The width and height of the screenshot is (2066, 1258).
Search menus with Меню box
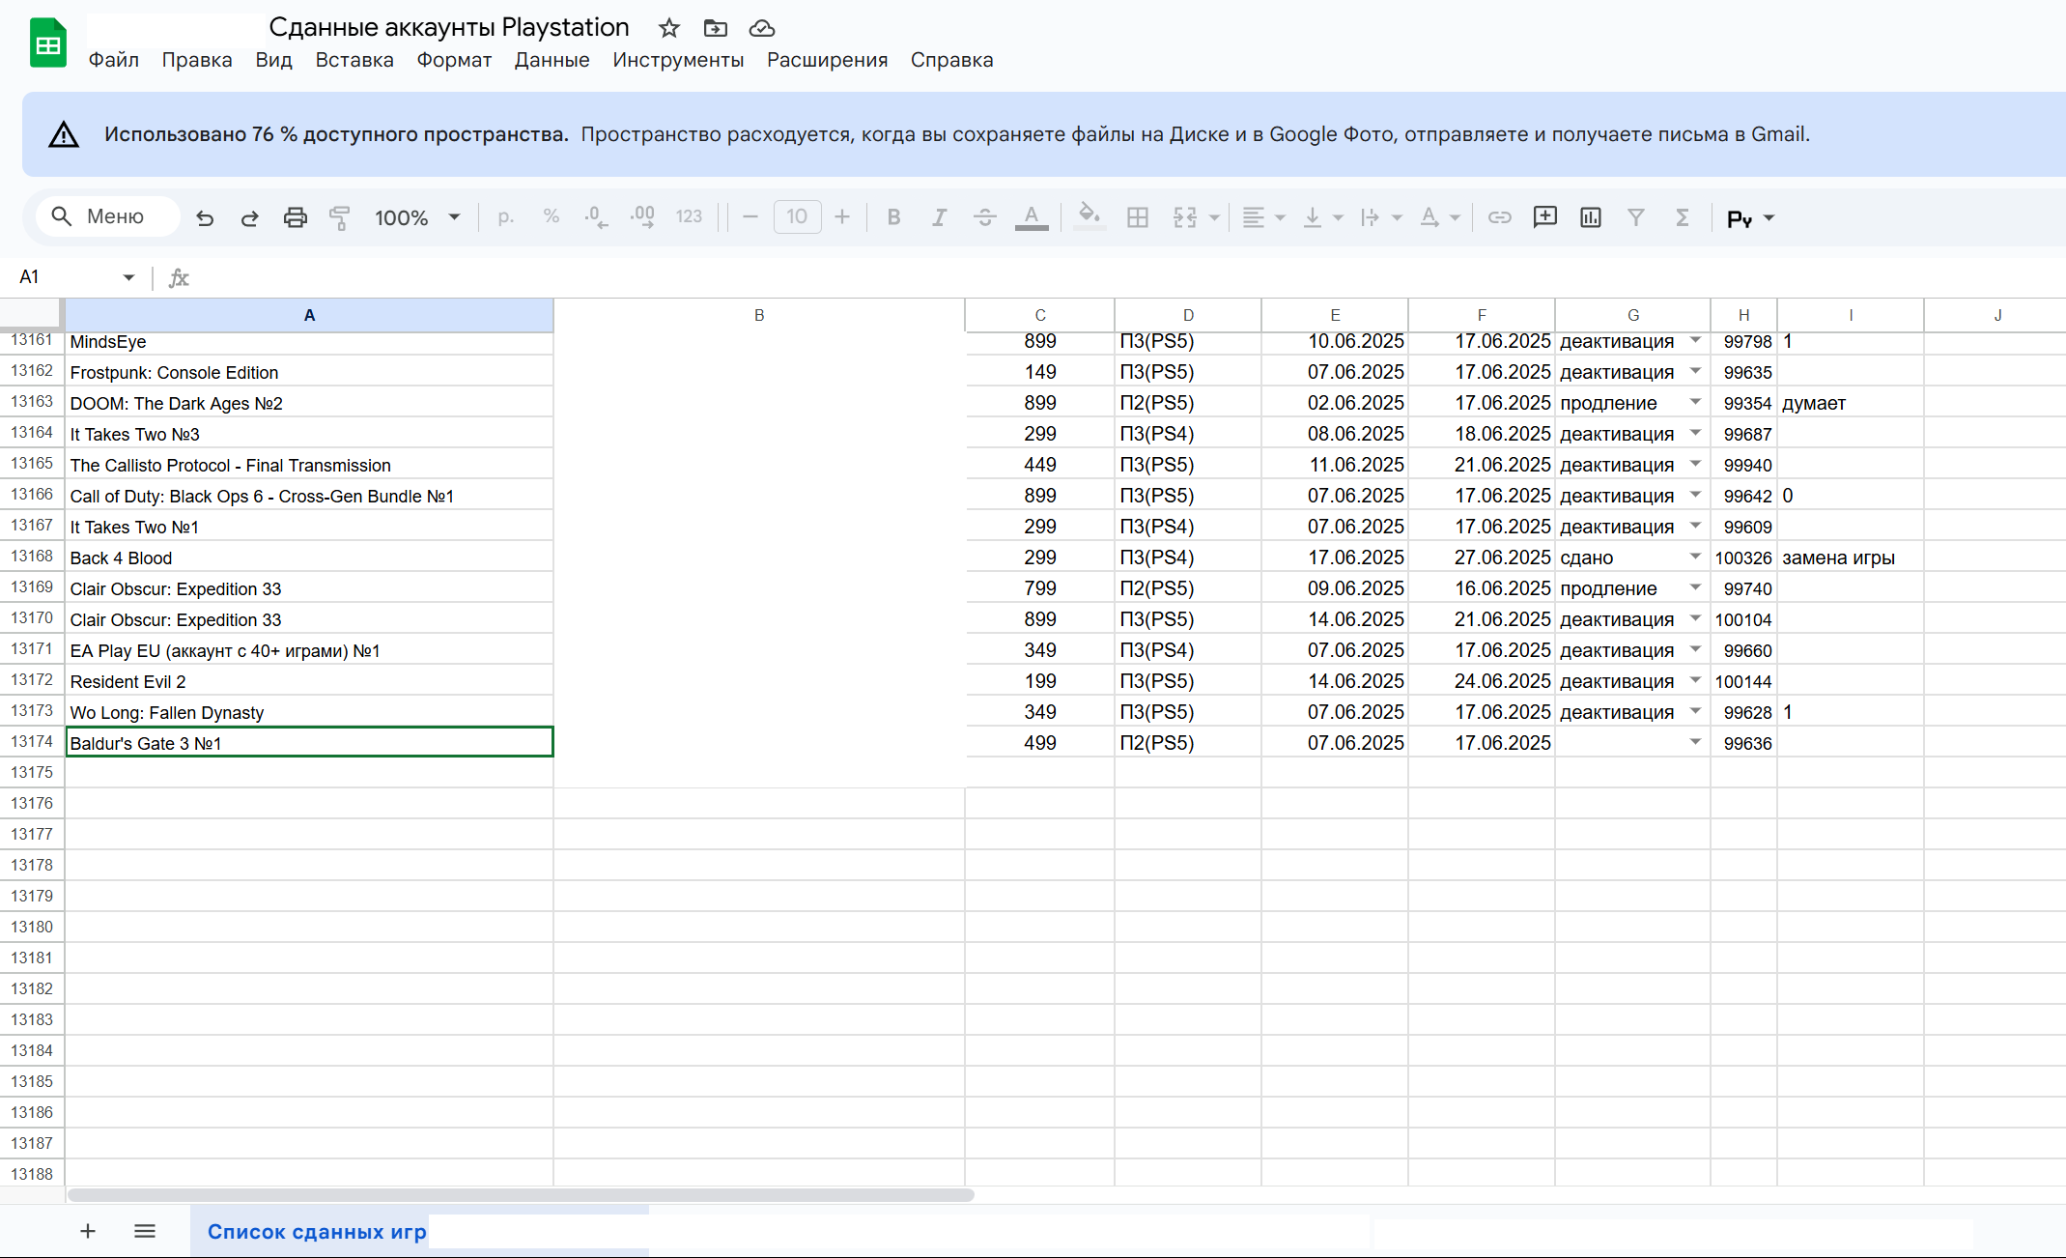(108, 216)
